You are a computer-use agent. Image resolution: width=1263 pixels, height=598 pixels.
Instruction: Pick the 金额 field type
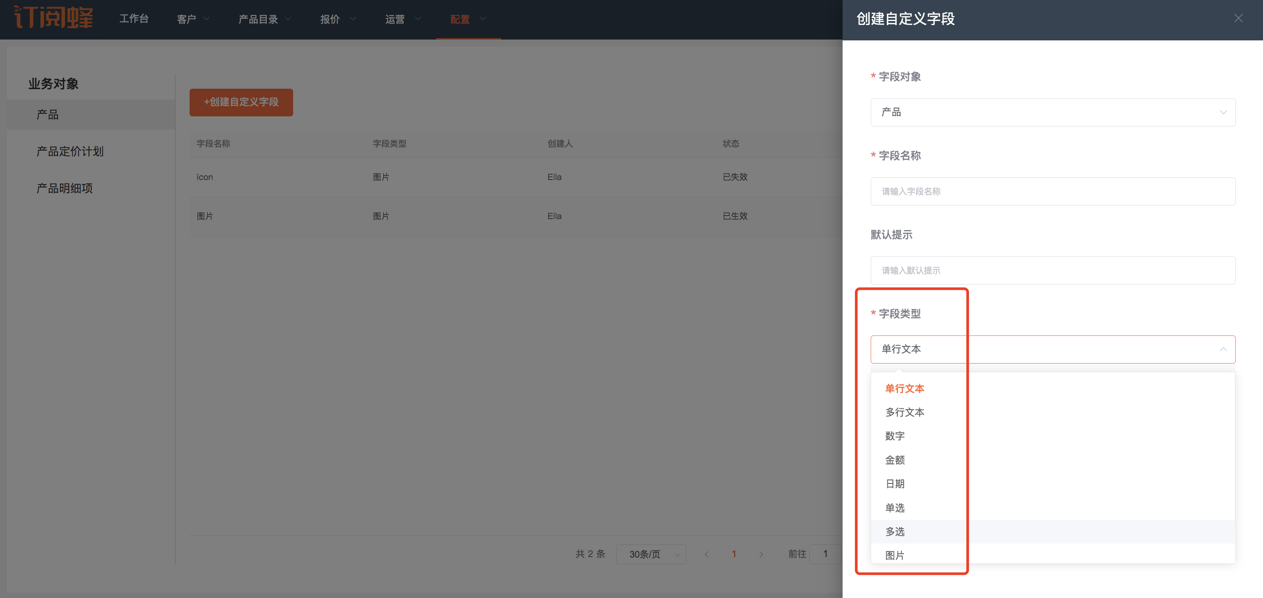point(895,460)
